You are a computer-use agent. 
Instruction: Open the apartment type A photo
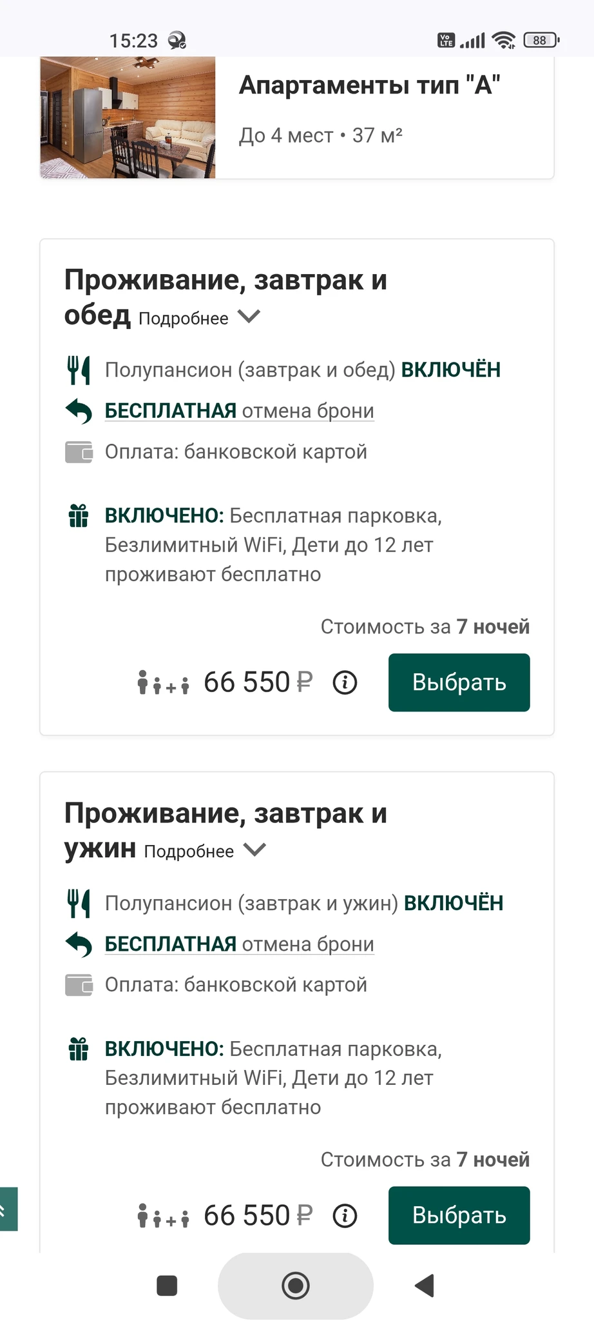pos(128,117)
